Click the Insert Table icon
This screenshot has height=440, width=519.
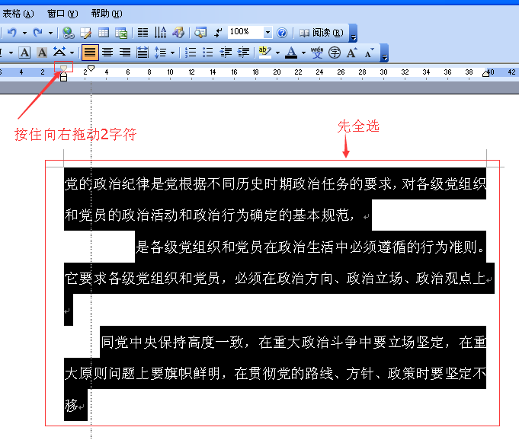(x=104, y=33)
